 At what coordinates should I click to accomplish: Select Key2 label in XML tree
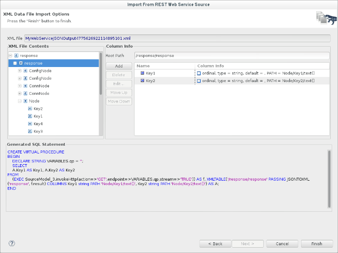pyautogui.click(x=38, y=109)
